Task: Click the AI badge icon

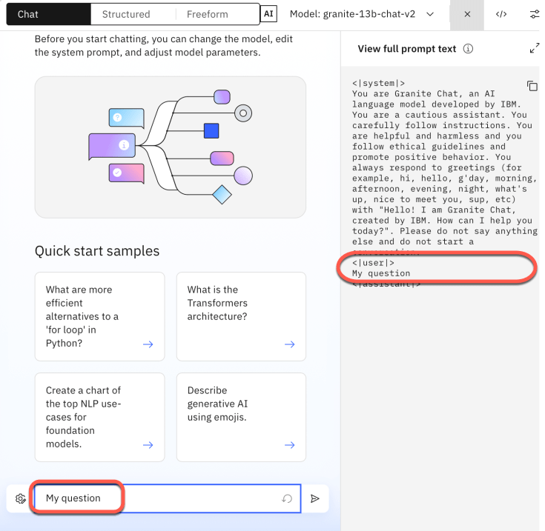Action: (x=268, y=14)
